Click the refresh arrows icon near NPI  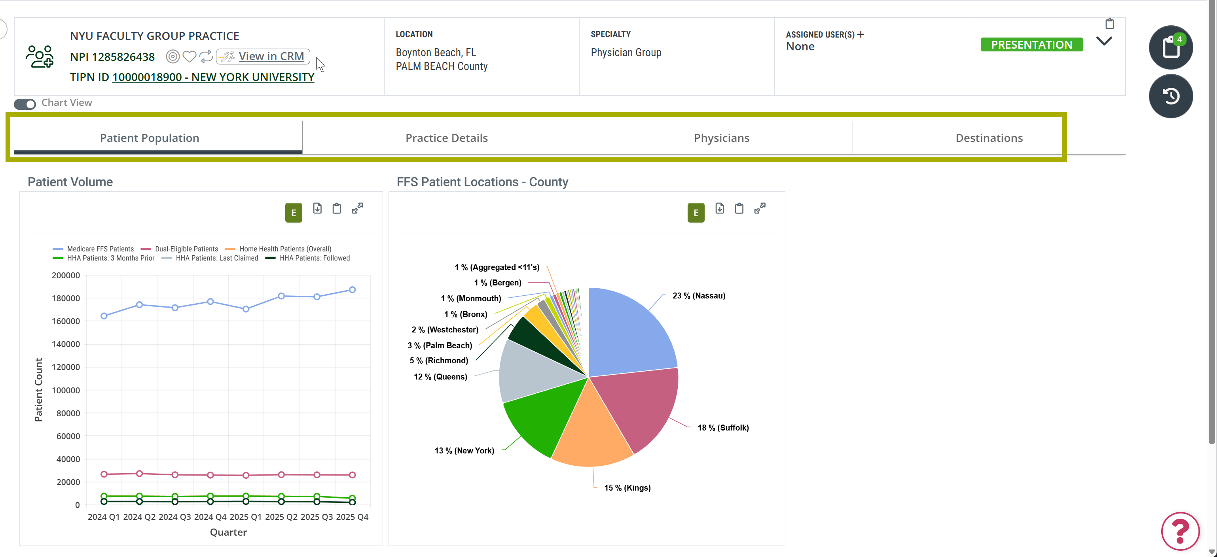tap(206, 57)
